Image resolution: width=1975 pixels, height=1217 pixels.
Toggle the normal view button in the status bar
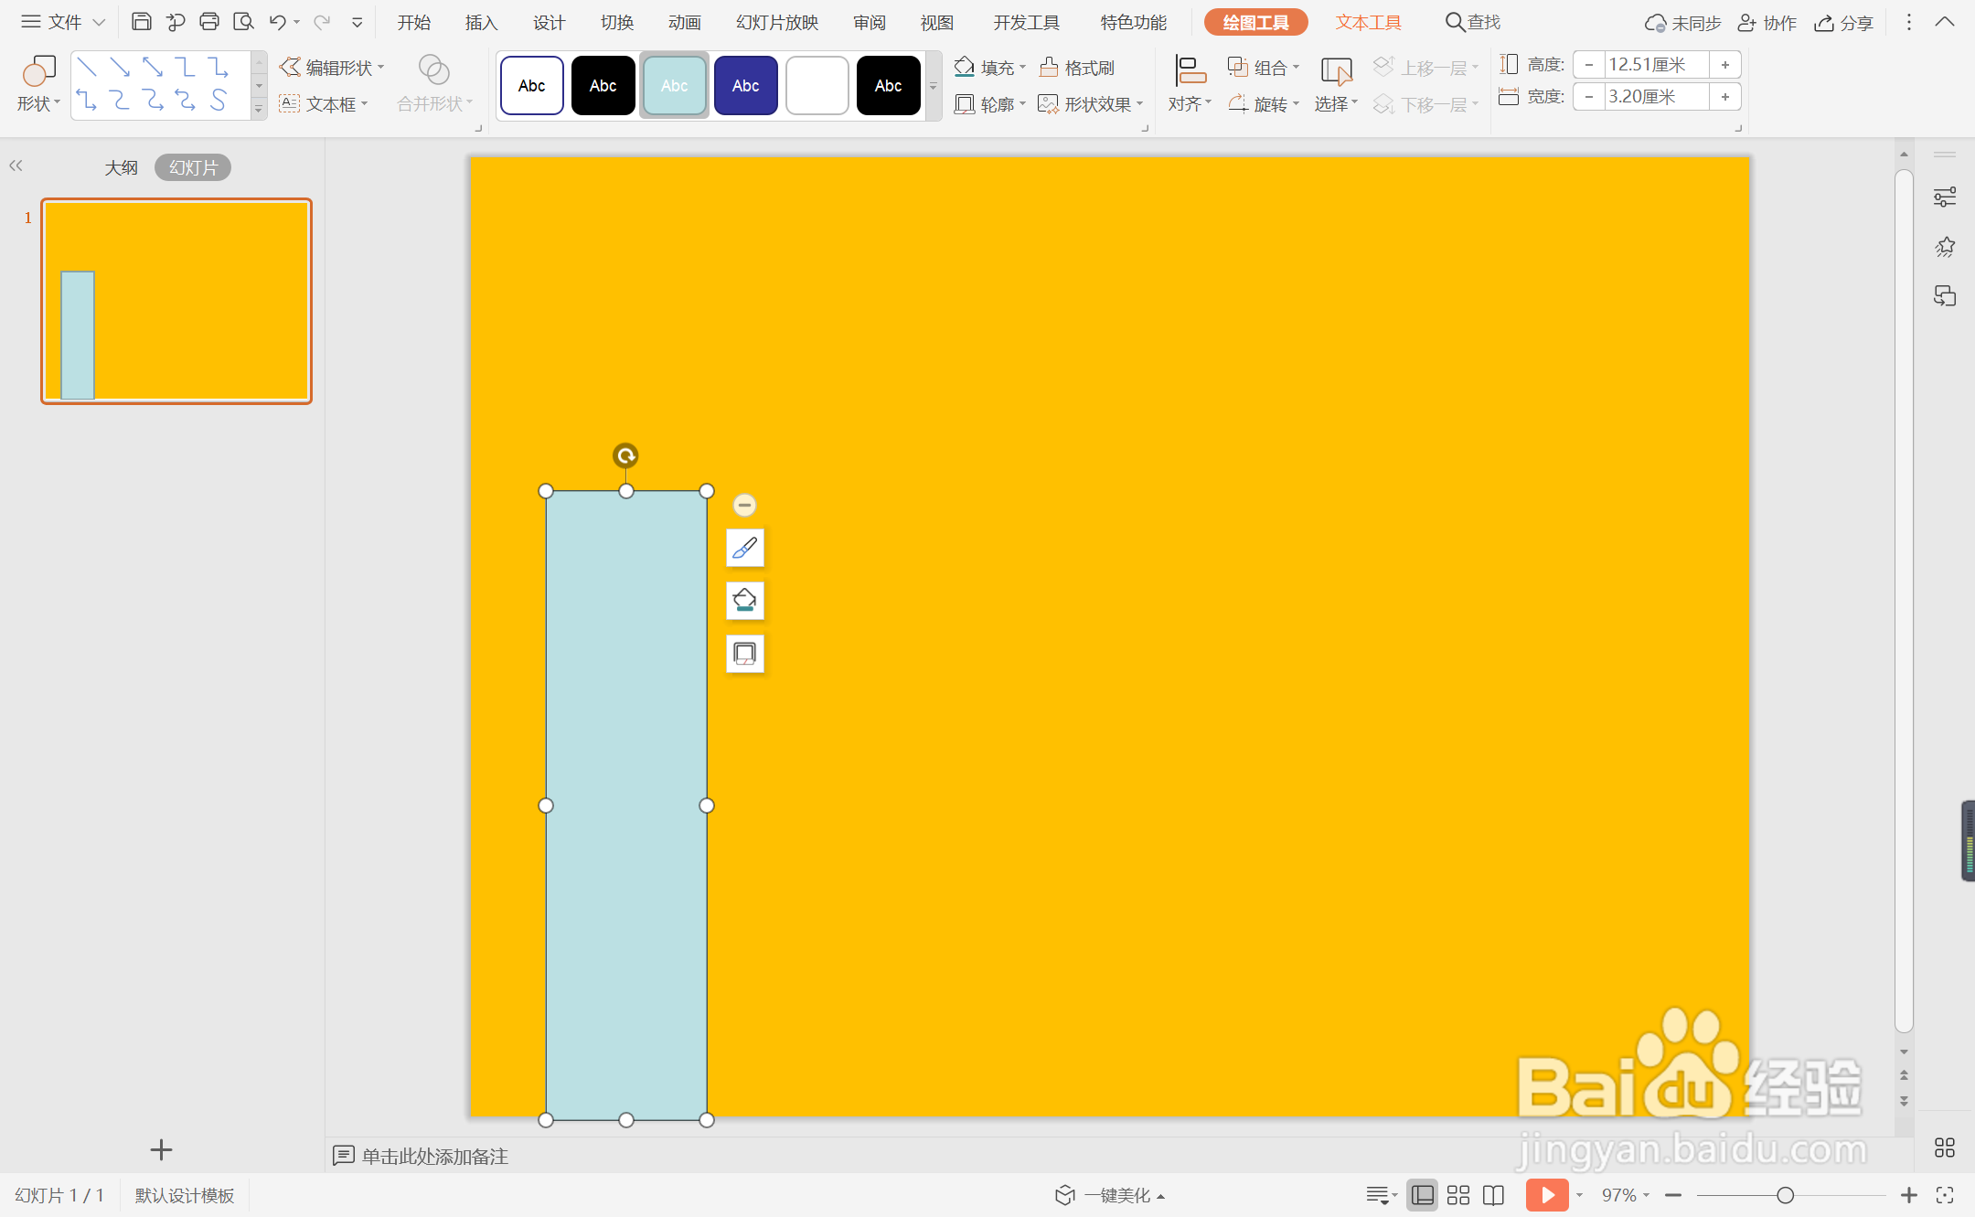point(1422,1195)
